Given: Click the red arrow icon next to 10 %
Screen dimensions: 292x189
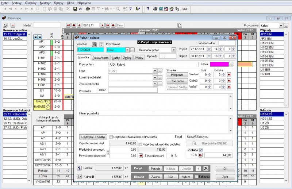Looking at the screenshot, I should 201,155.
